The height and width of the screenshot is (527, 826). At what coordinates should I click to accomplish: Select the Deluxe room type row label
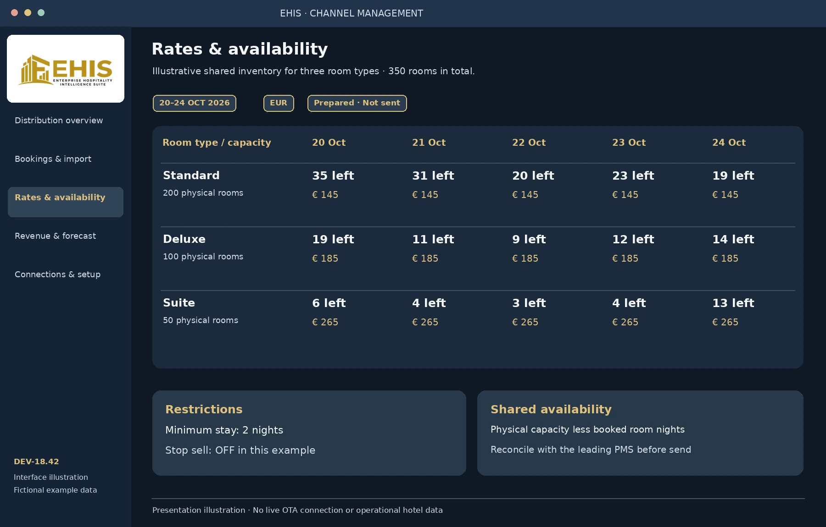click(x=184, y=239)
